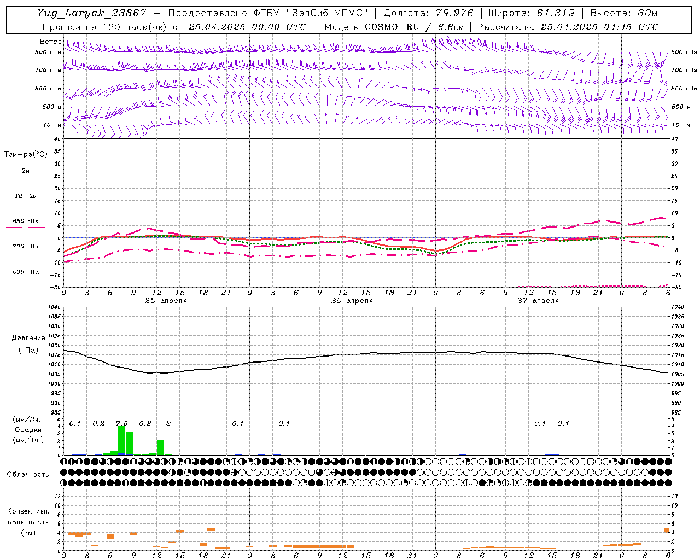Viewport: 700px width, 560px height.
Task: Click the Ветер wind panel label
Action: 50,42
